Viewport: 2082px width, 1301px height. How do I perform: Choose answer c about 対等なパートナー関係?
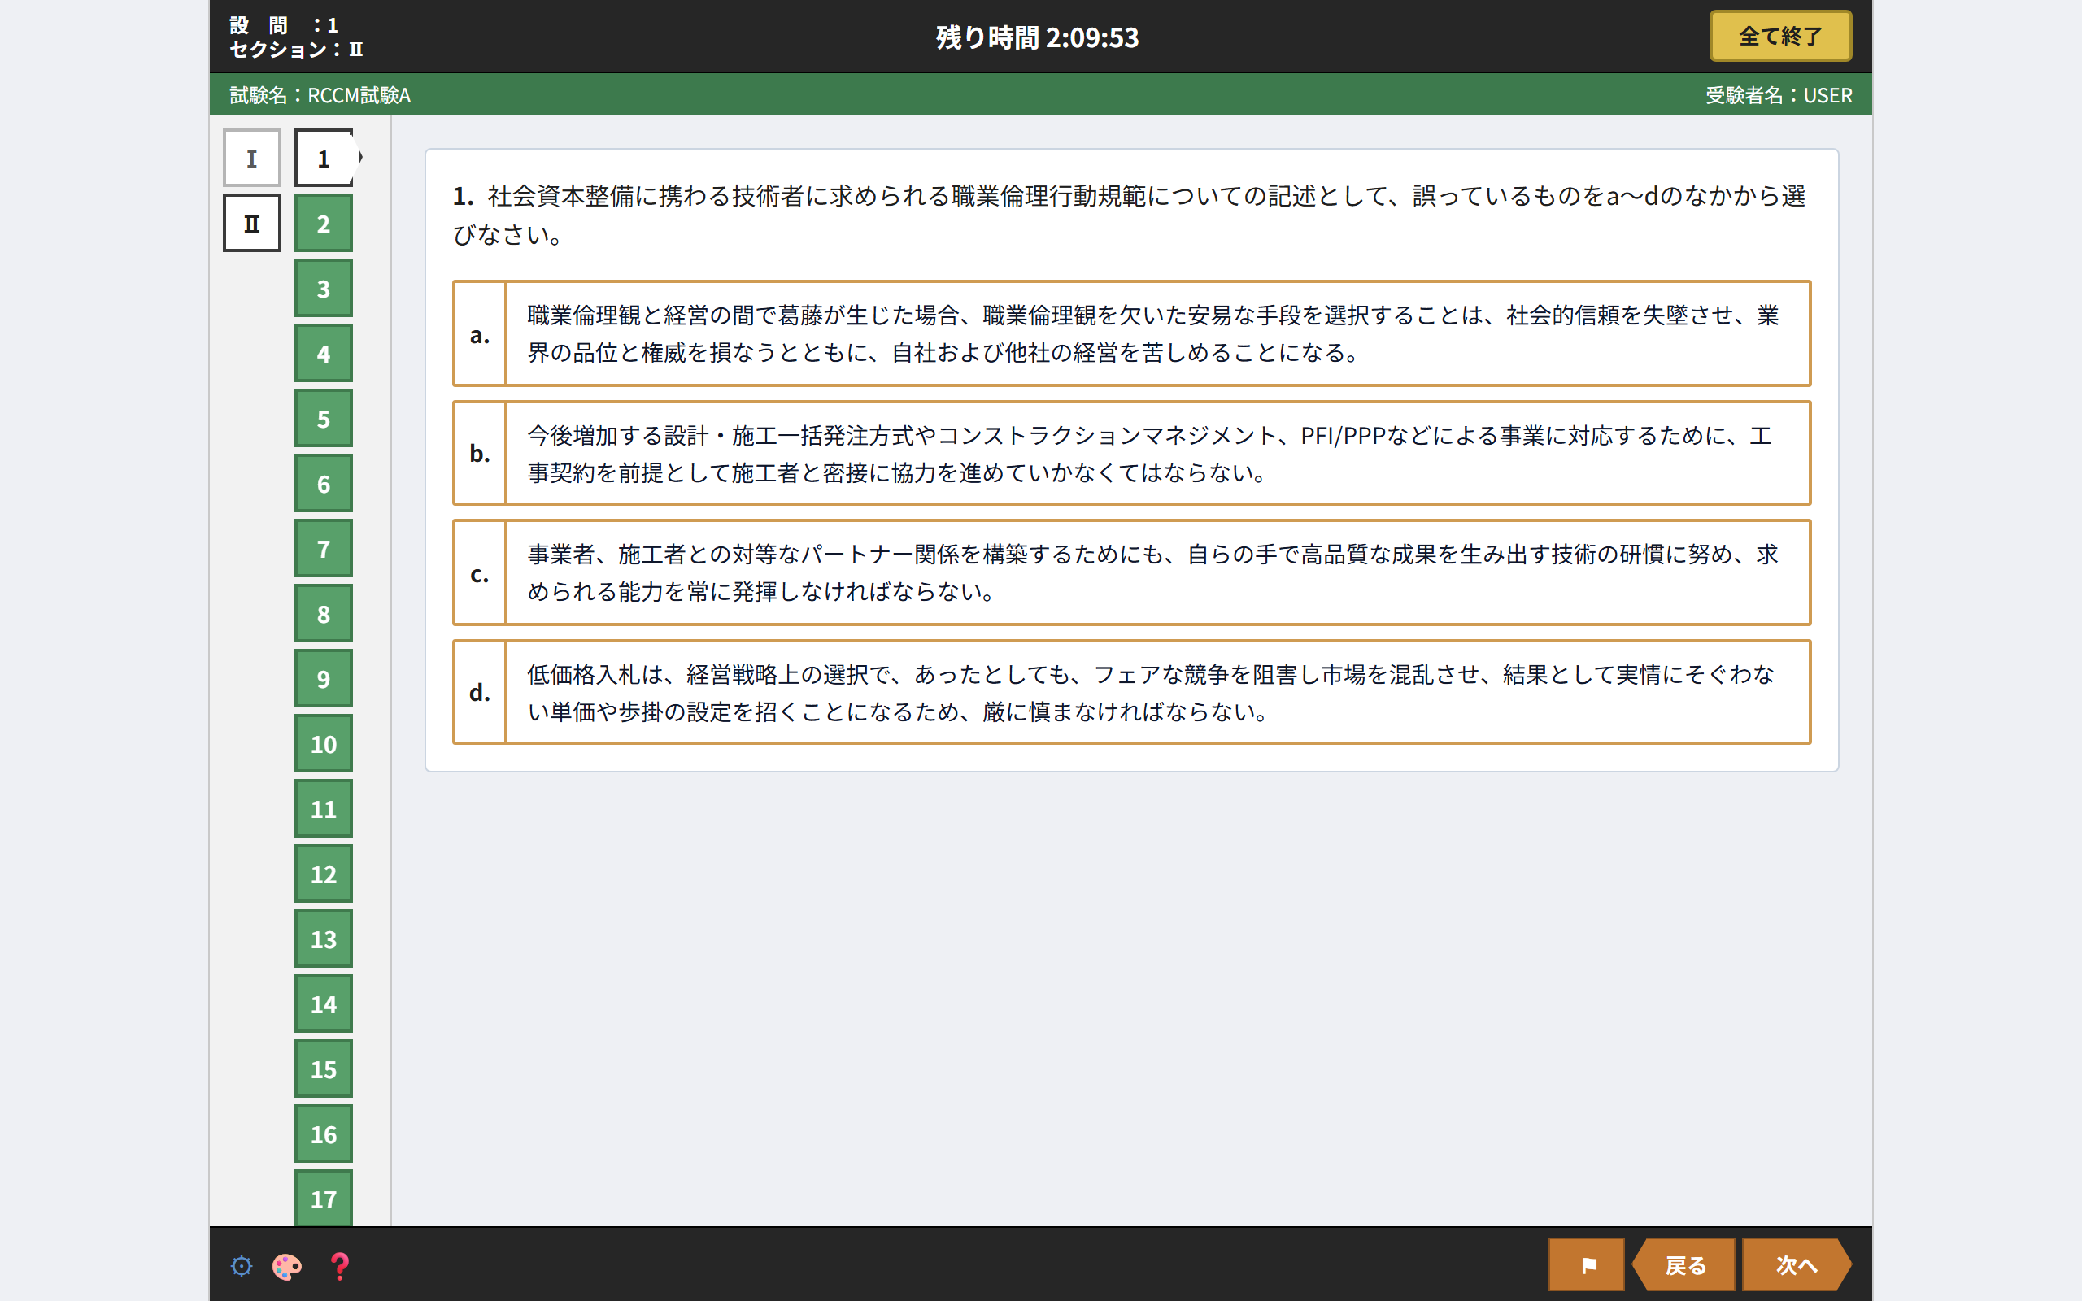[x=1131, y=573]
